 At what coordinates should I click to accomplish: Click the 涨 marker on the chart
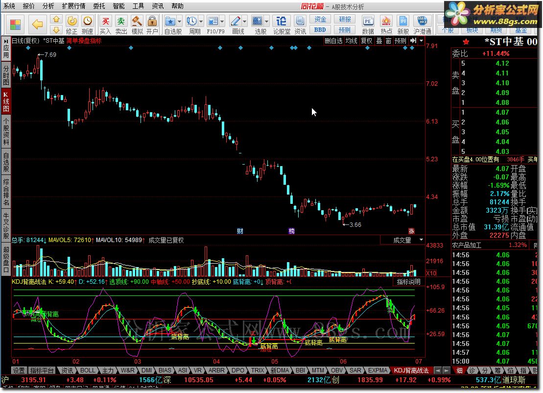point(411,231)
